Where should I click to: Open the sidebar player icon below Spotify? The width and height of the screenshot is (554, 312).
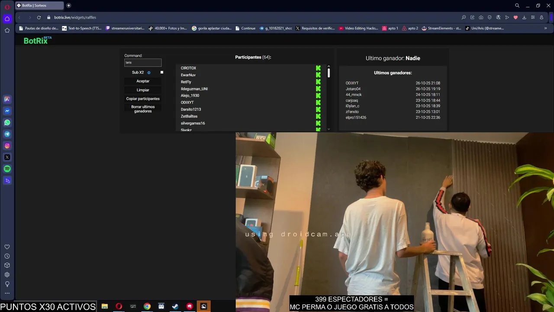7,181
